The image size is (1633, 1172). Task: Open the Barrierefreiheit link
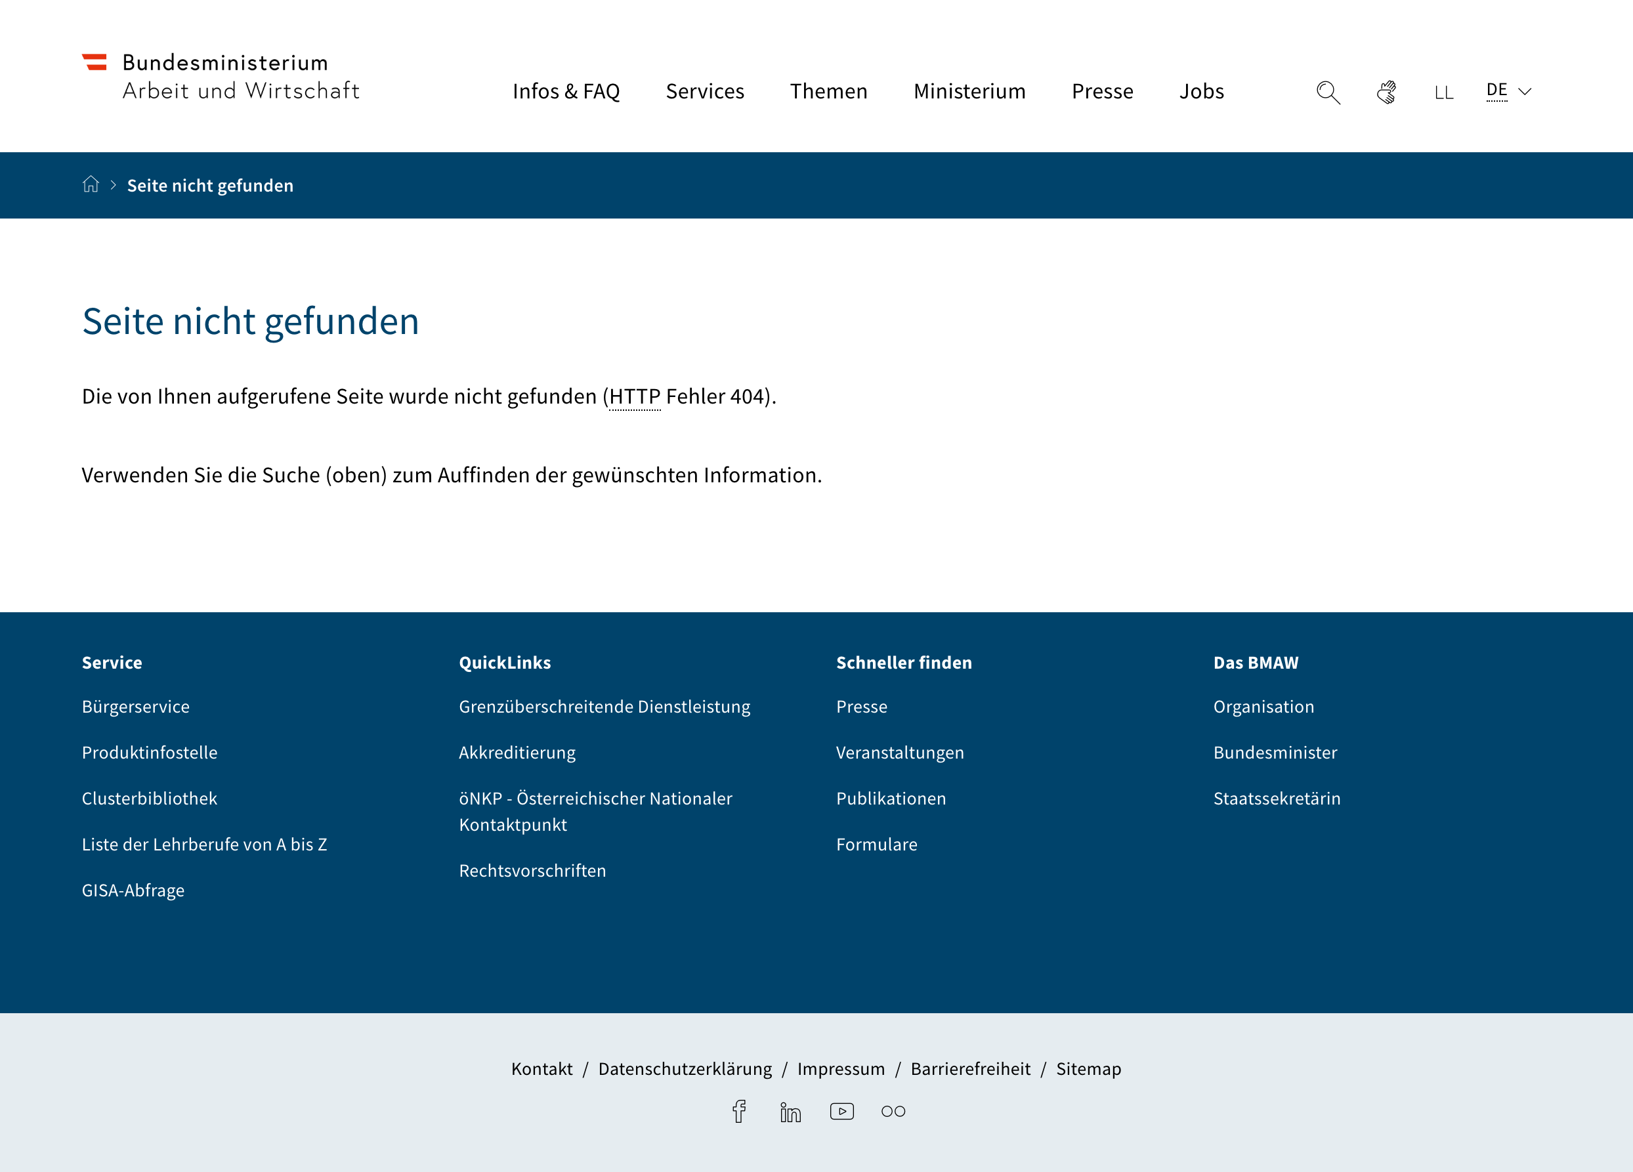coord(971,1068)
